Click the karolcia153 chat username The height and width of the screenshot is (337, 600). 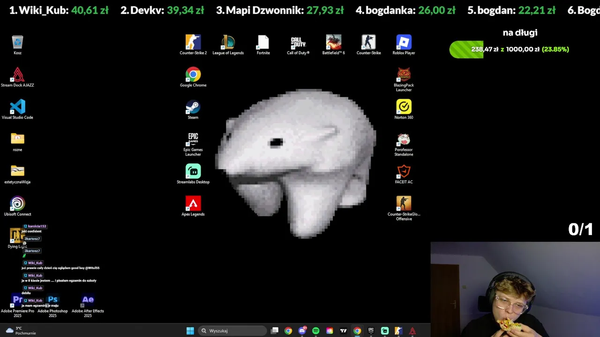37,227
